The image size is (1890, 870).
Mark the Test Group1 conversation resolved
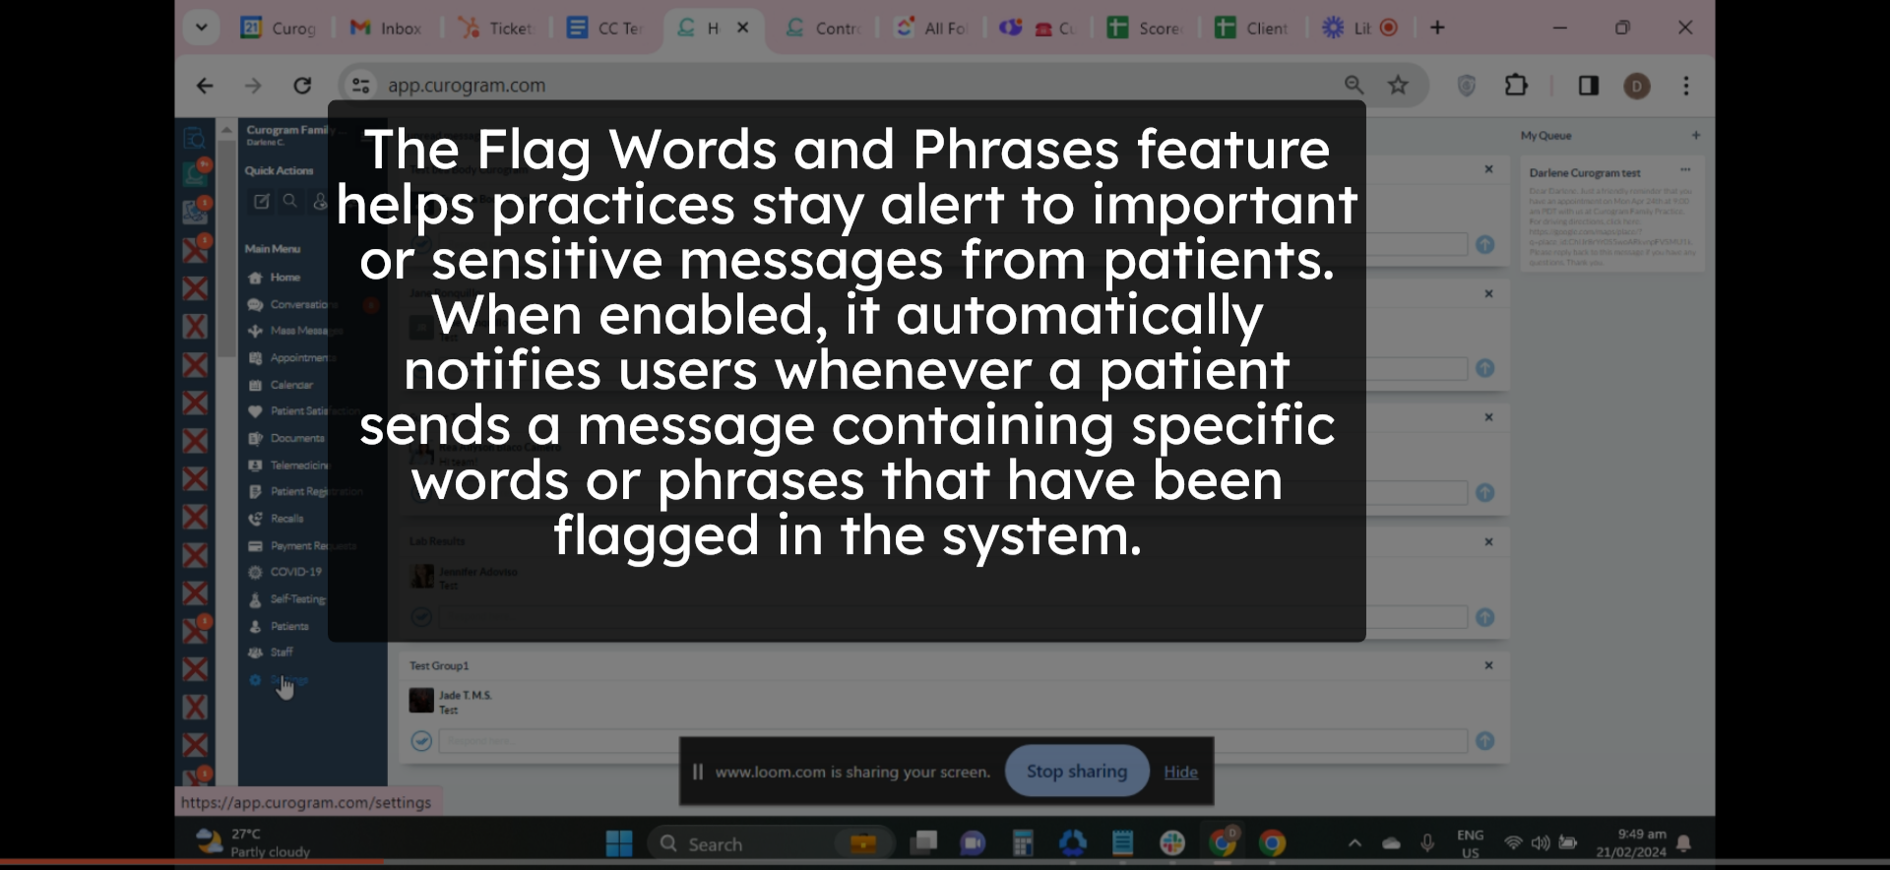(421, 741)
